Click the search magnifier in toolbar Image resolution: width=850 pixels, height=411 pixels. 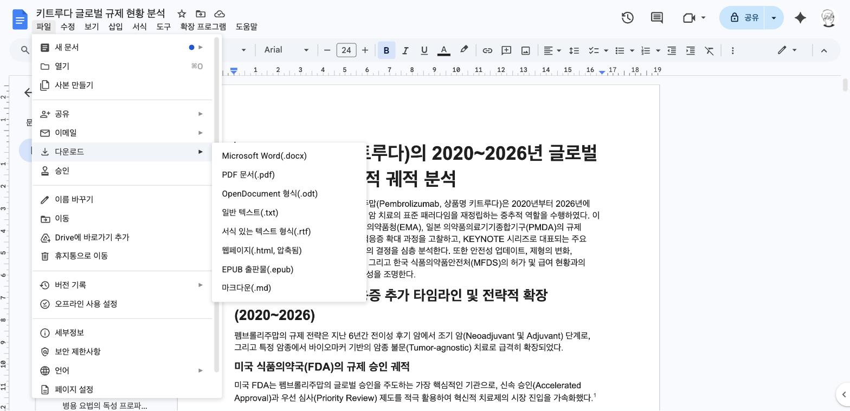pos(25,50)
